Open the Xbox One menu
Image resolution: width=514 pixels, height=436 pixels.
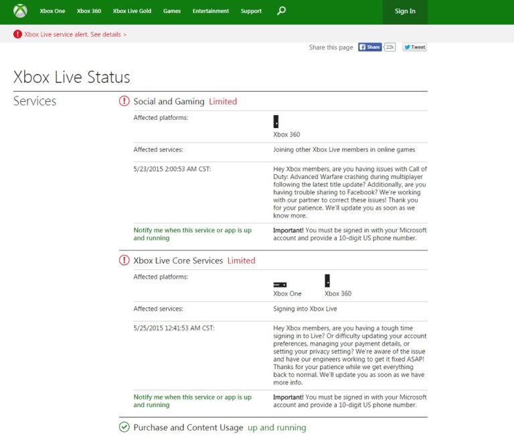52,11
